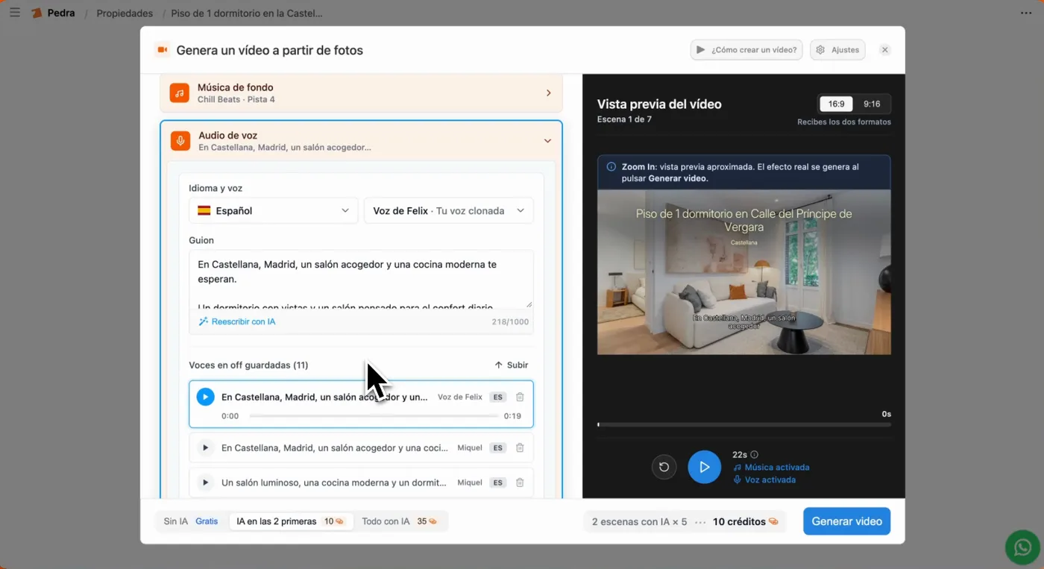Toggle Música activada

click(x=771, y=468)
